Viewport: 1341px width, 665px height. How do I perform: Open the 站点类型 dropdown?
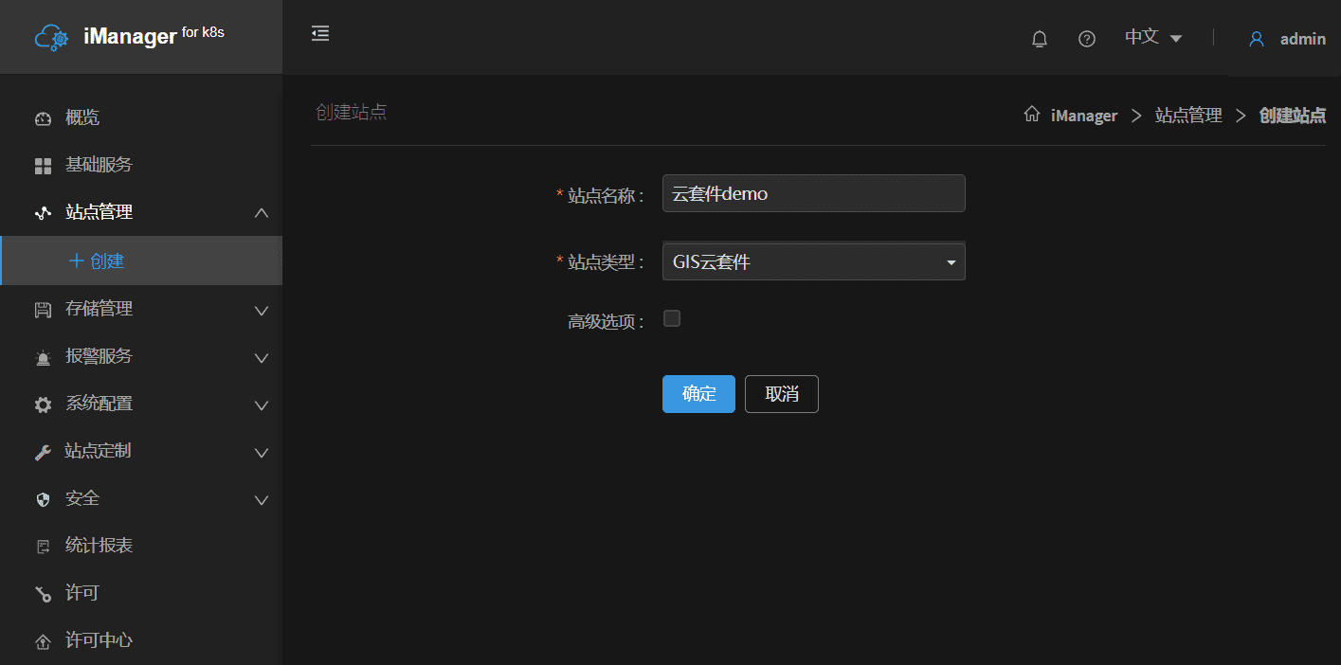813,262
